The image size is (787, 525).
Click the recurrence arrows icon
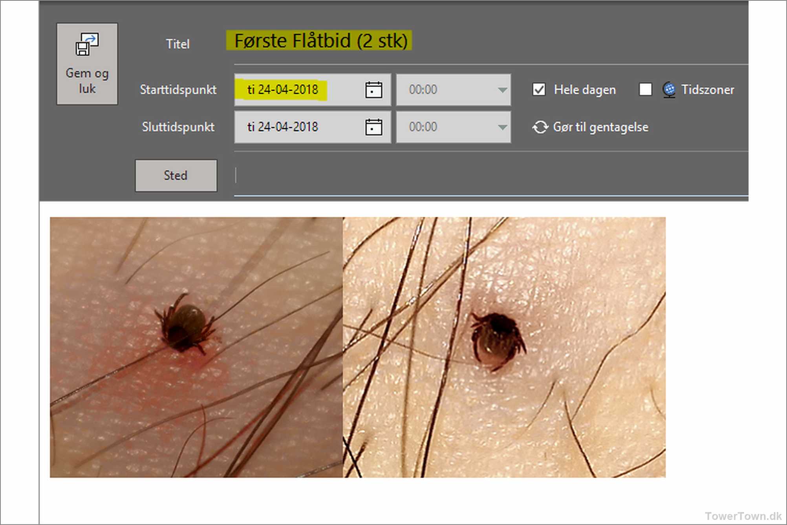coord(540,127)
